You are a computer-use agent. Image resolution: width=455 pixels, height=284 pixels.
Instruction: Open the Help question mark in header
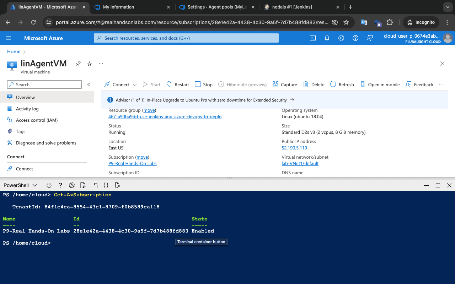[355, 38]
